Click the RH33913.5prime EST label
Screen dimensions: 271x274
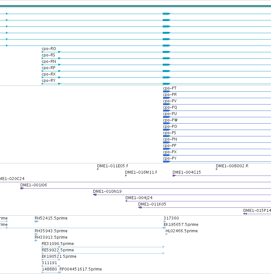51,237
